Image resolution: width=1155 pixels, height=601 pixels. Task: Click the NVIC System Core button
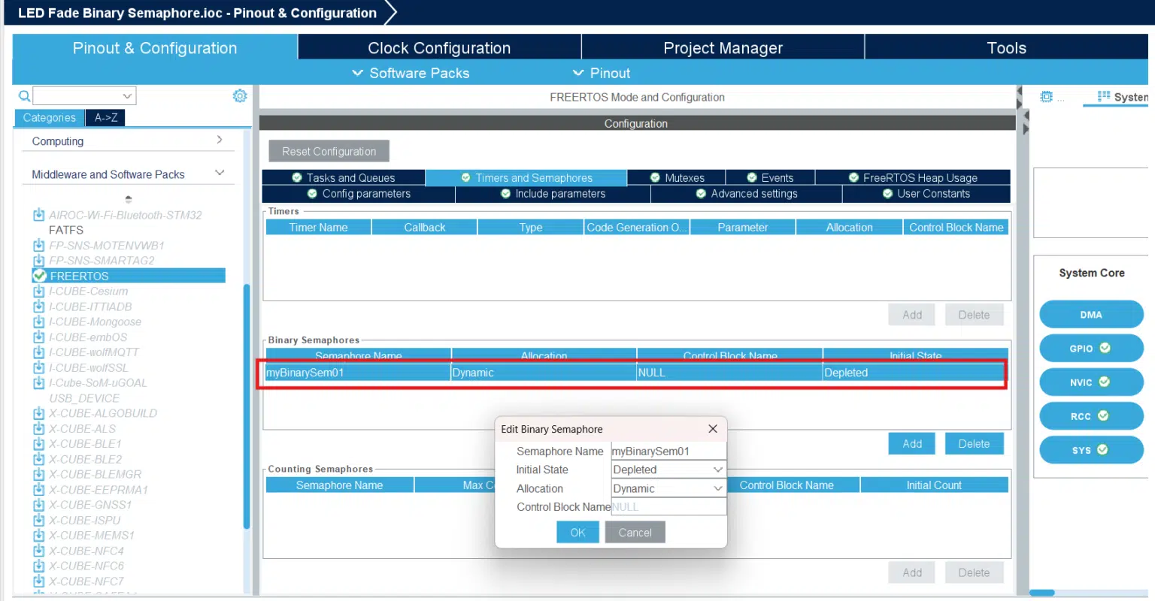pyautogui.click(x=1091, y=382)
